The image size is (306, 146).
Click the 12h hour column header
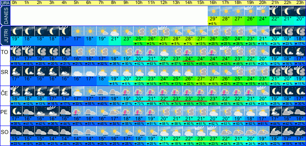coord(164,3)
